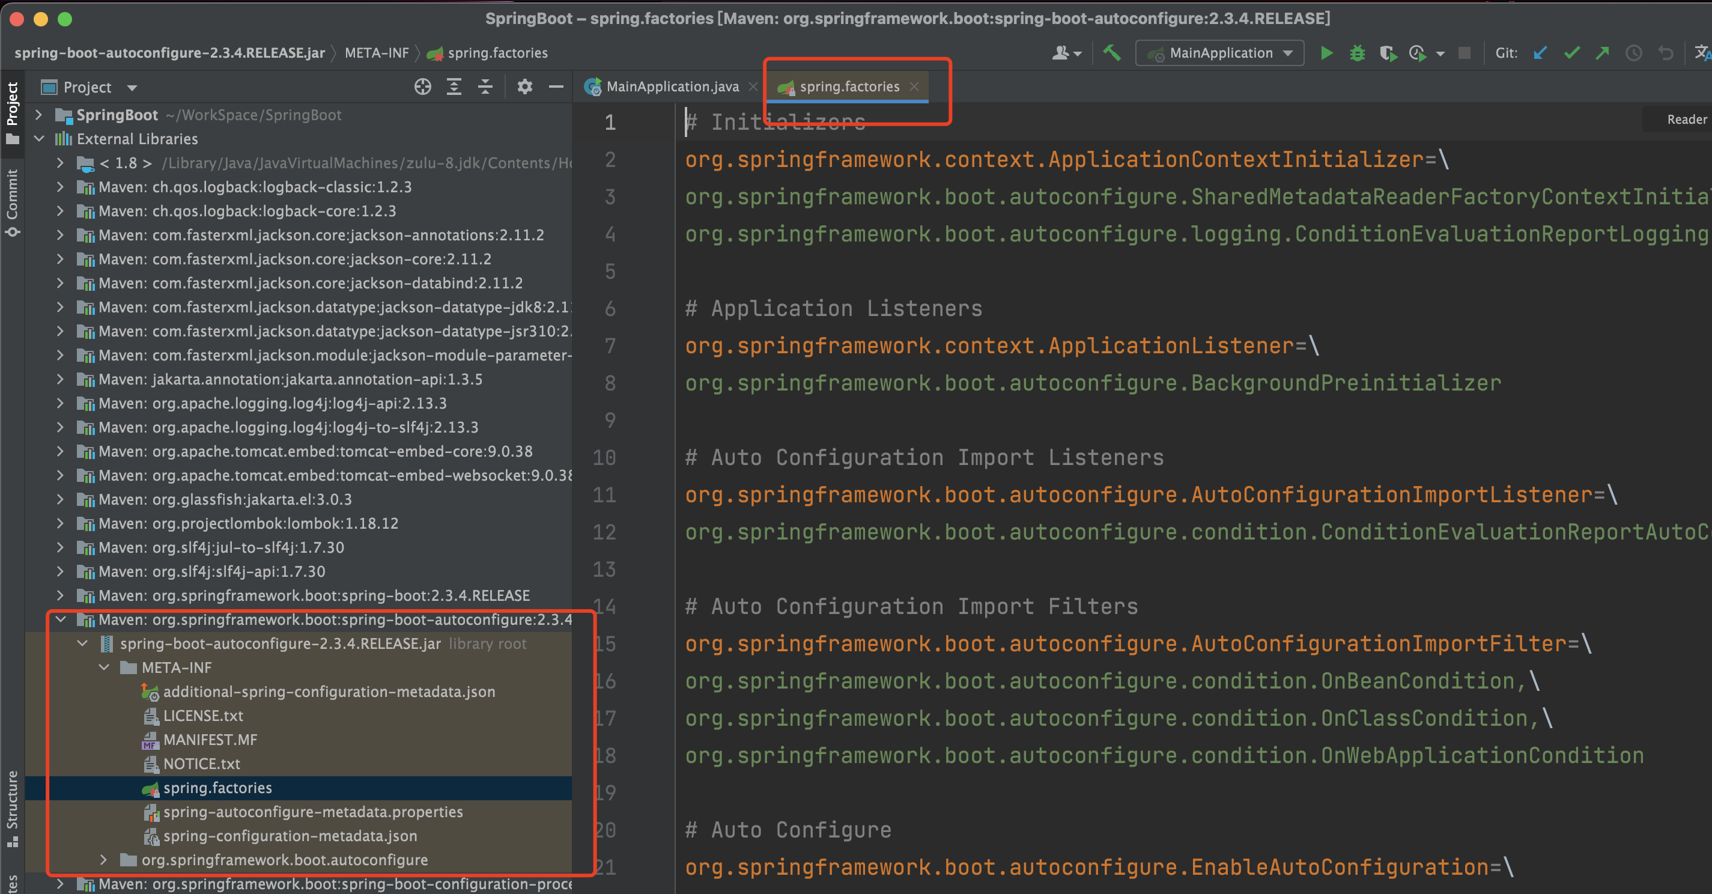Click the grey Stop square button
The image size is (1712, 894).
click(1464, 53)
